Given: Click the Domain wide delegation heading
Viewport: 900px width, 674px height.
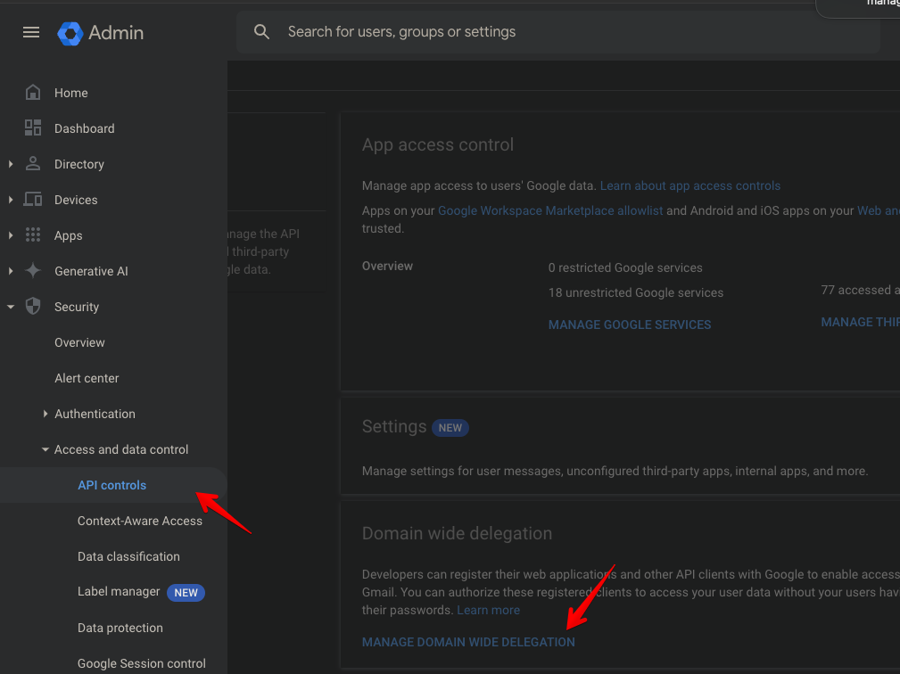Looking at the screenshot, I should click(x=457, y=533).
